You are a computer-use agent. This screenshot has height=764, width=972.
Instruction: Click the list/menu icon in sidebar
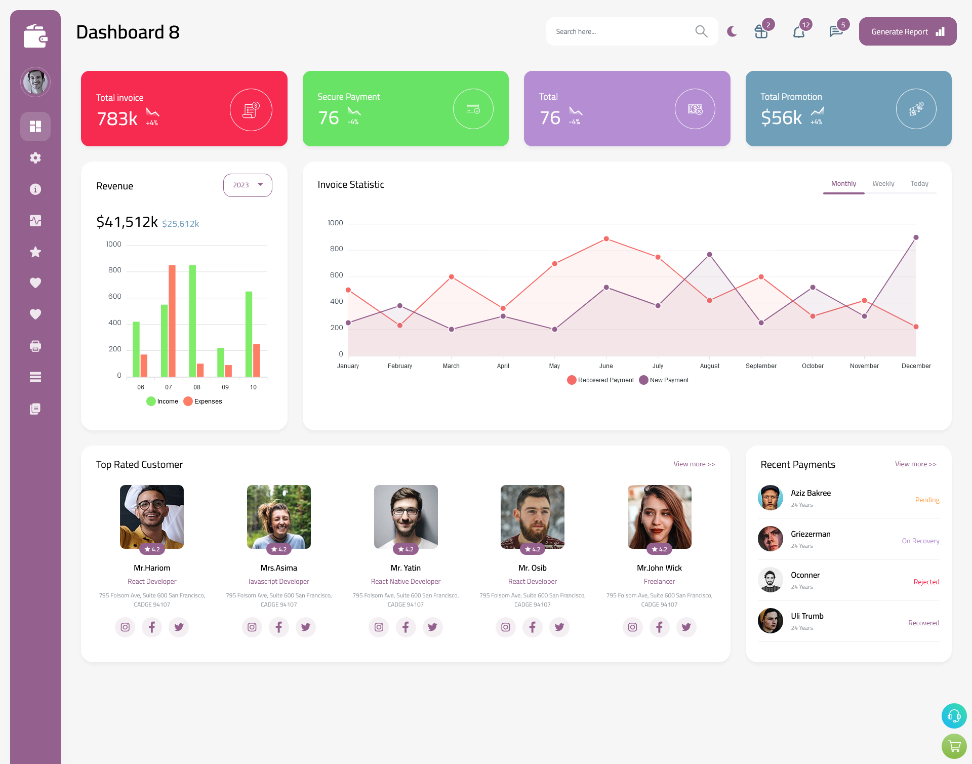35,377
